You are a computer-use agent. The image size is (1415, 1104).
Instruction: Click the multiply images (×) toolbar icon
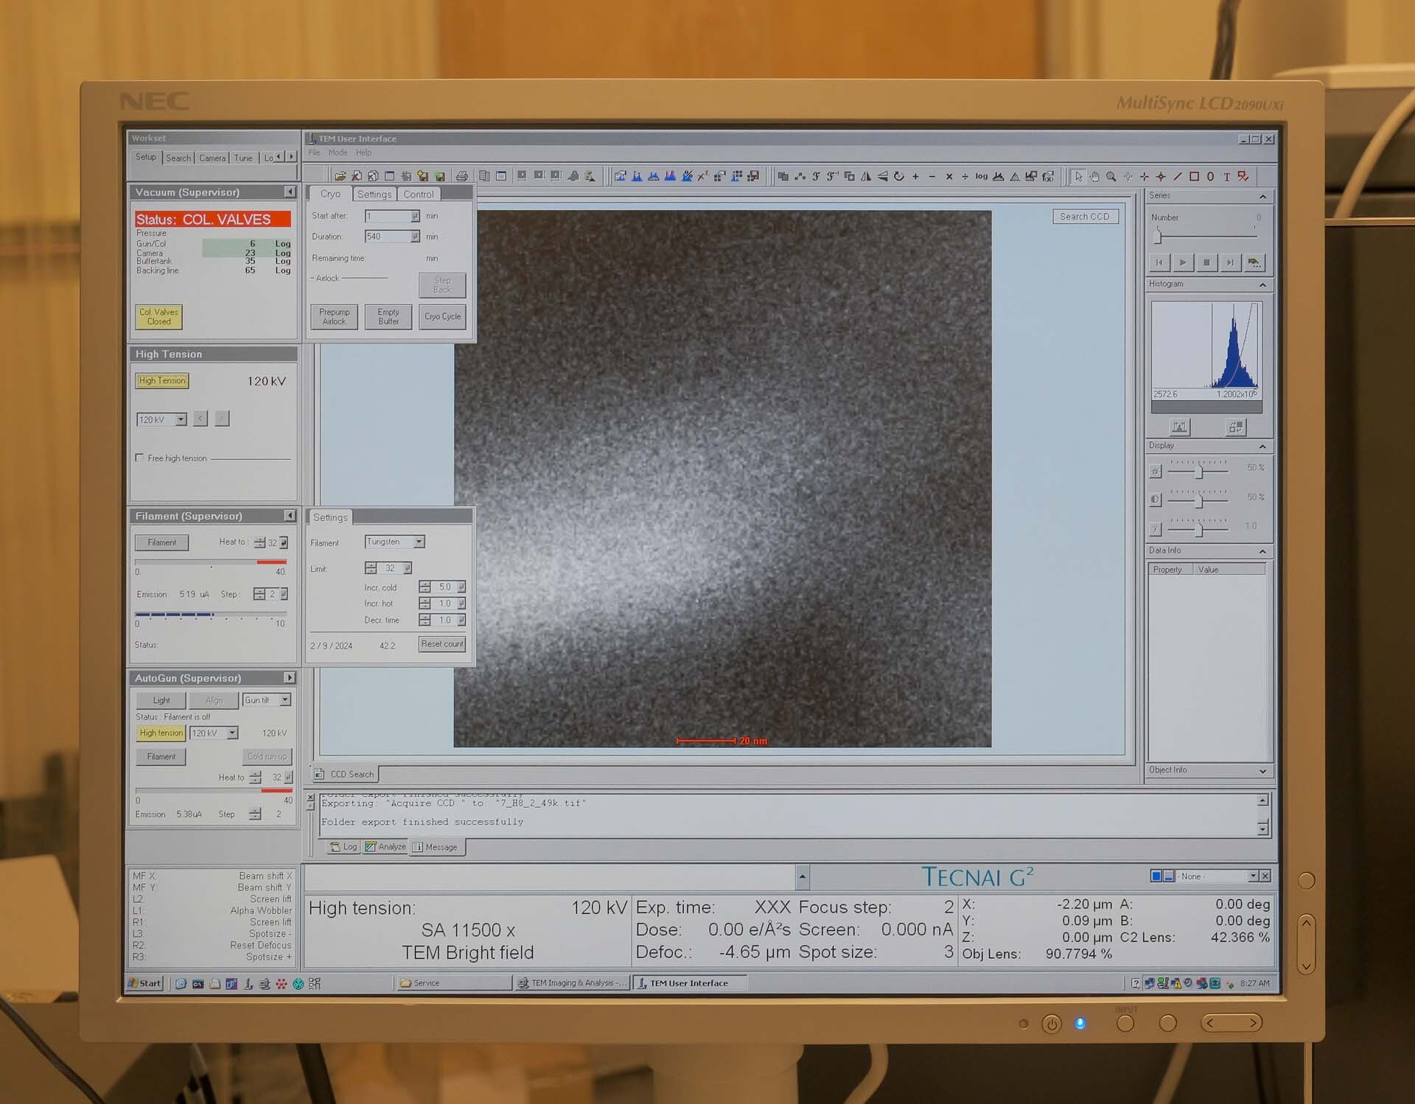pyautogui.click(x=949, y=176)
